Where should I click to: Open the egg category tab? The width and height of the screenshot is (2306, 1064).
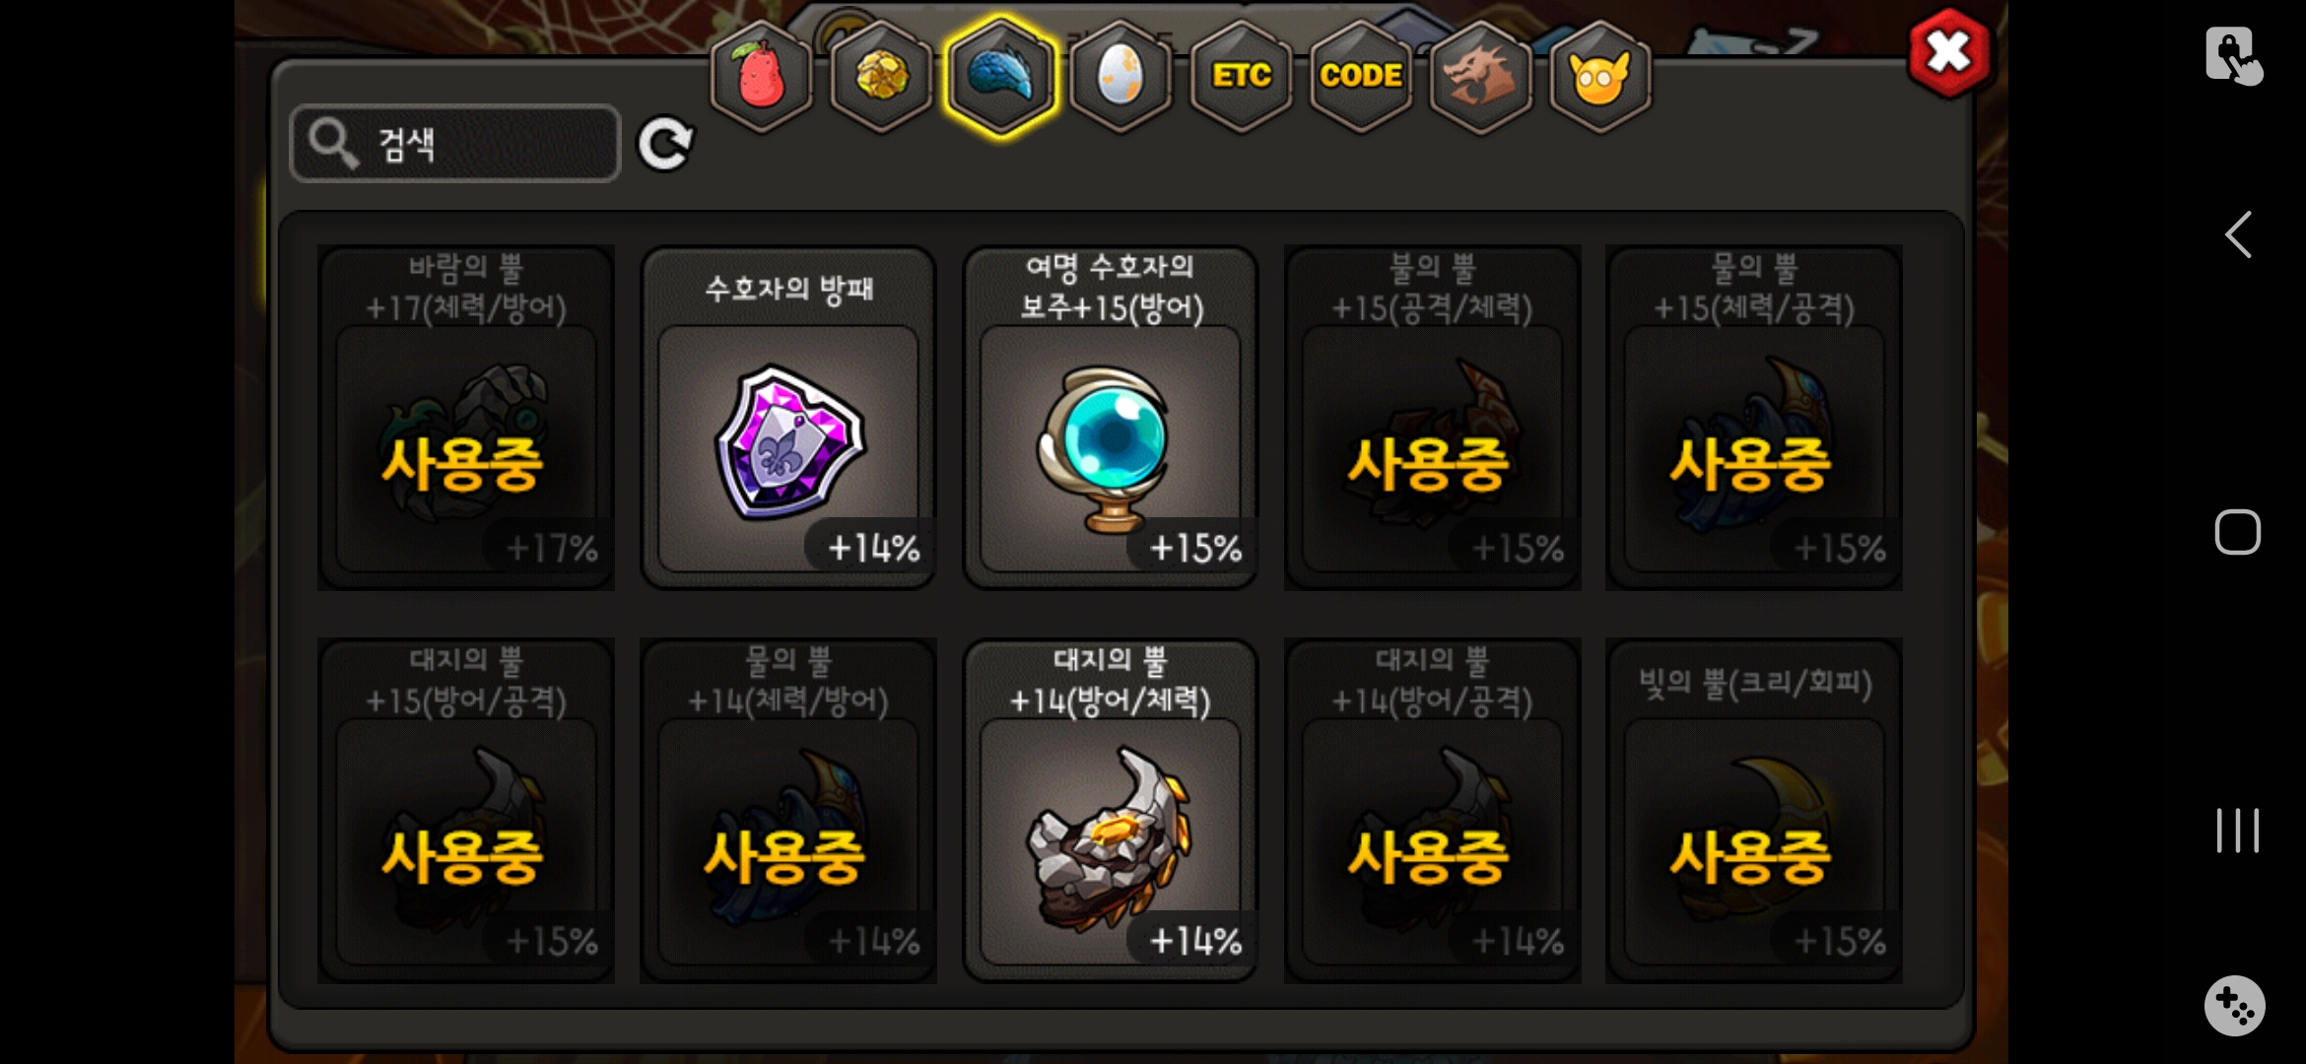tap(1120, 76)
